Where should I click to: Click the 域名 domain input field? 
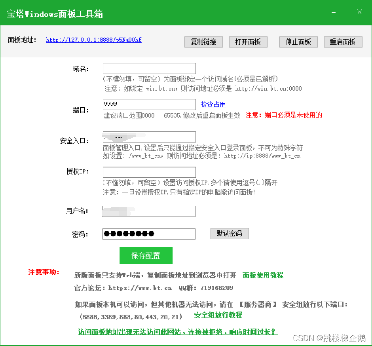[x=149, y=68]
